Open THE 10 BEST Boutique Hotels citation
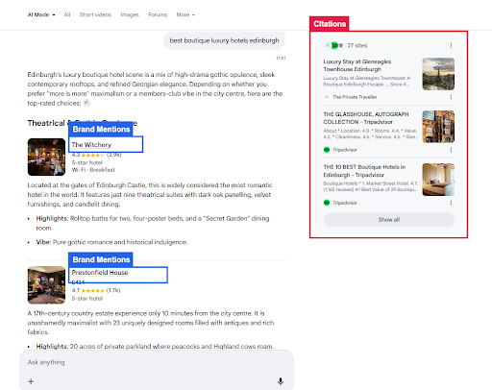 (364, 171)
